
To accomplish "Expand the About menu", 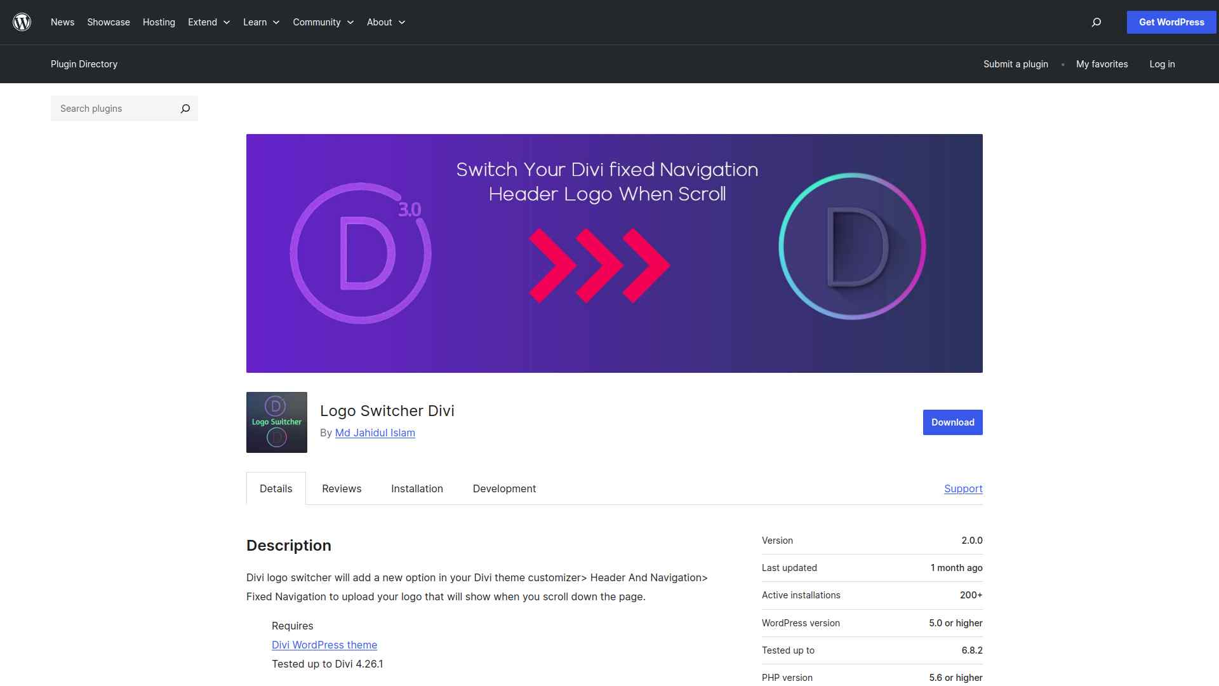I will (386, 22).
